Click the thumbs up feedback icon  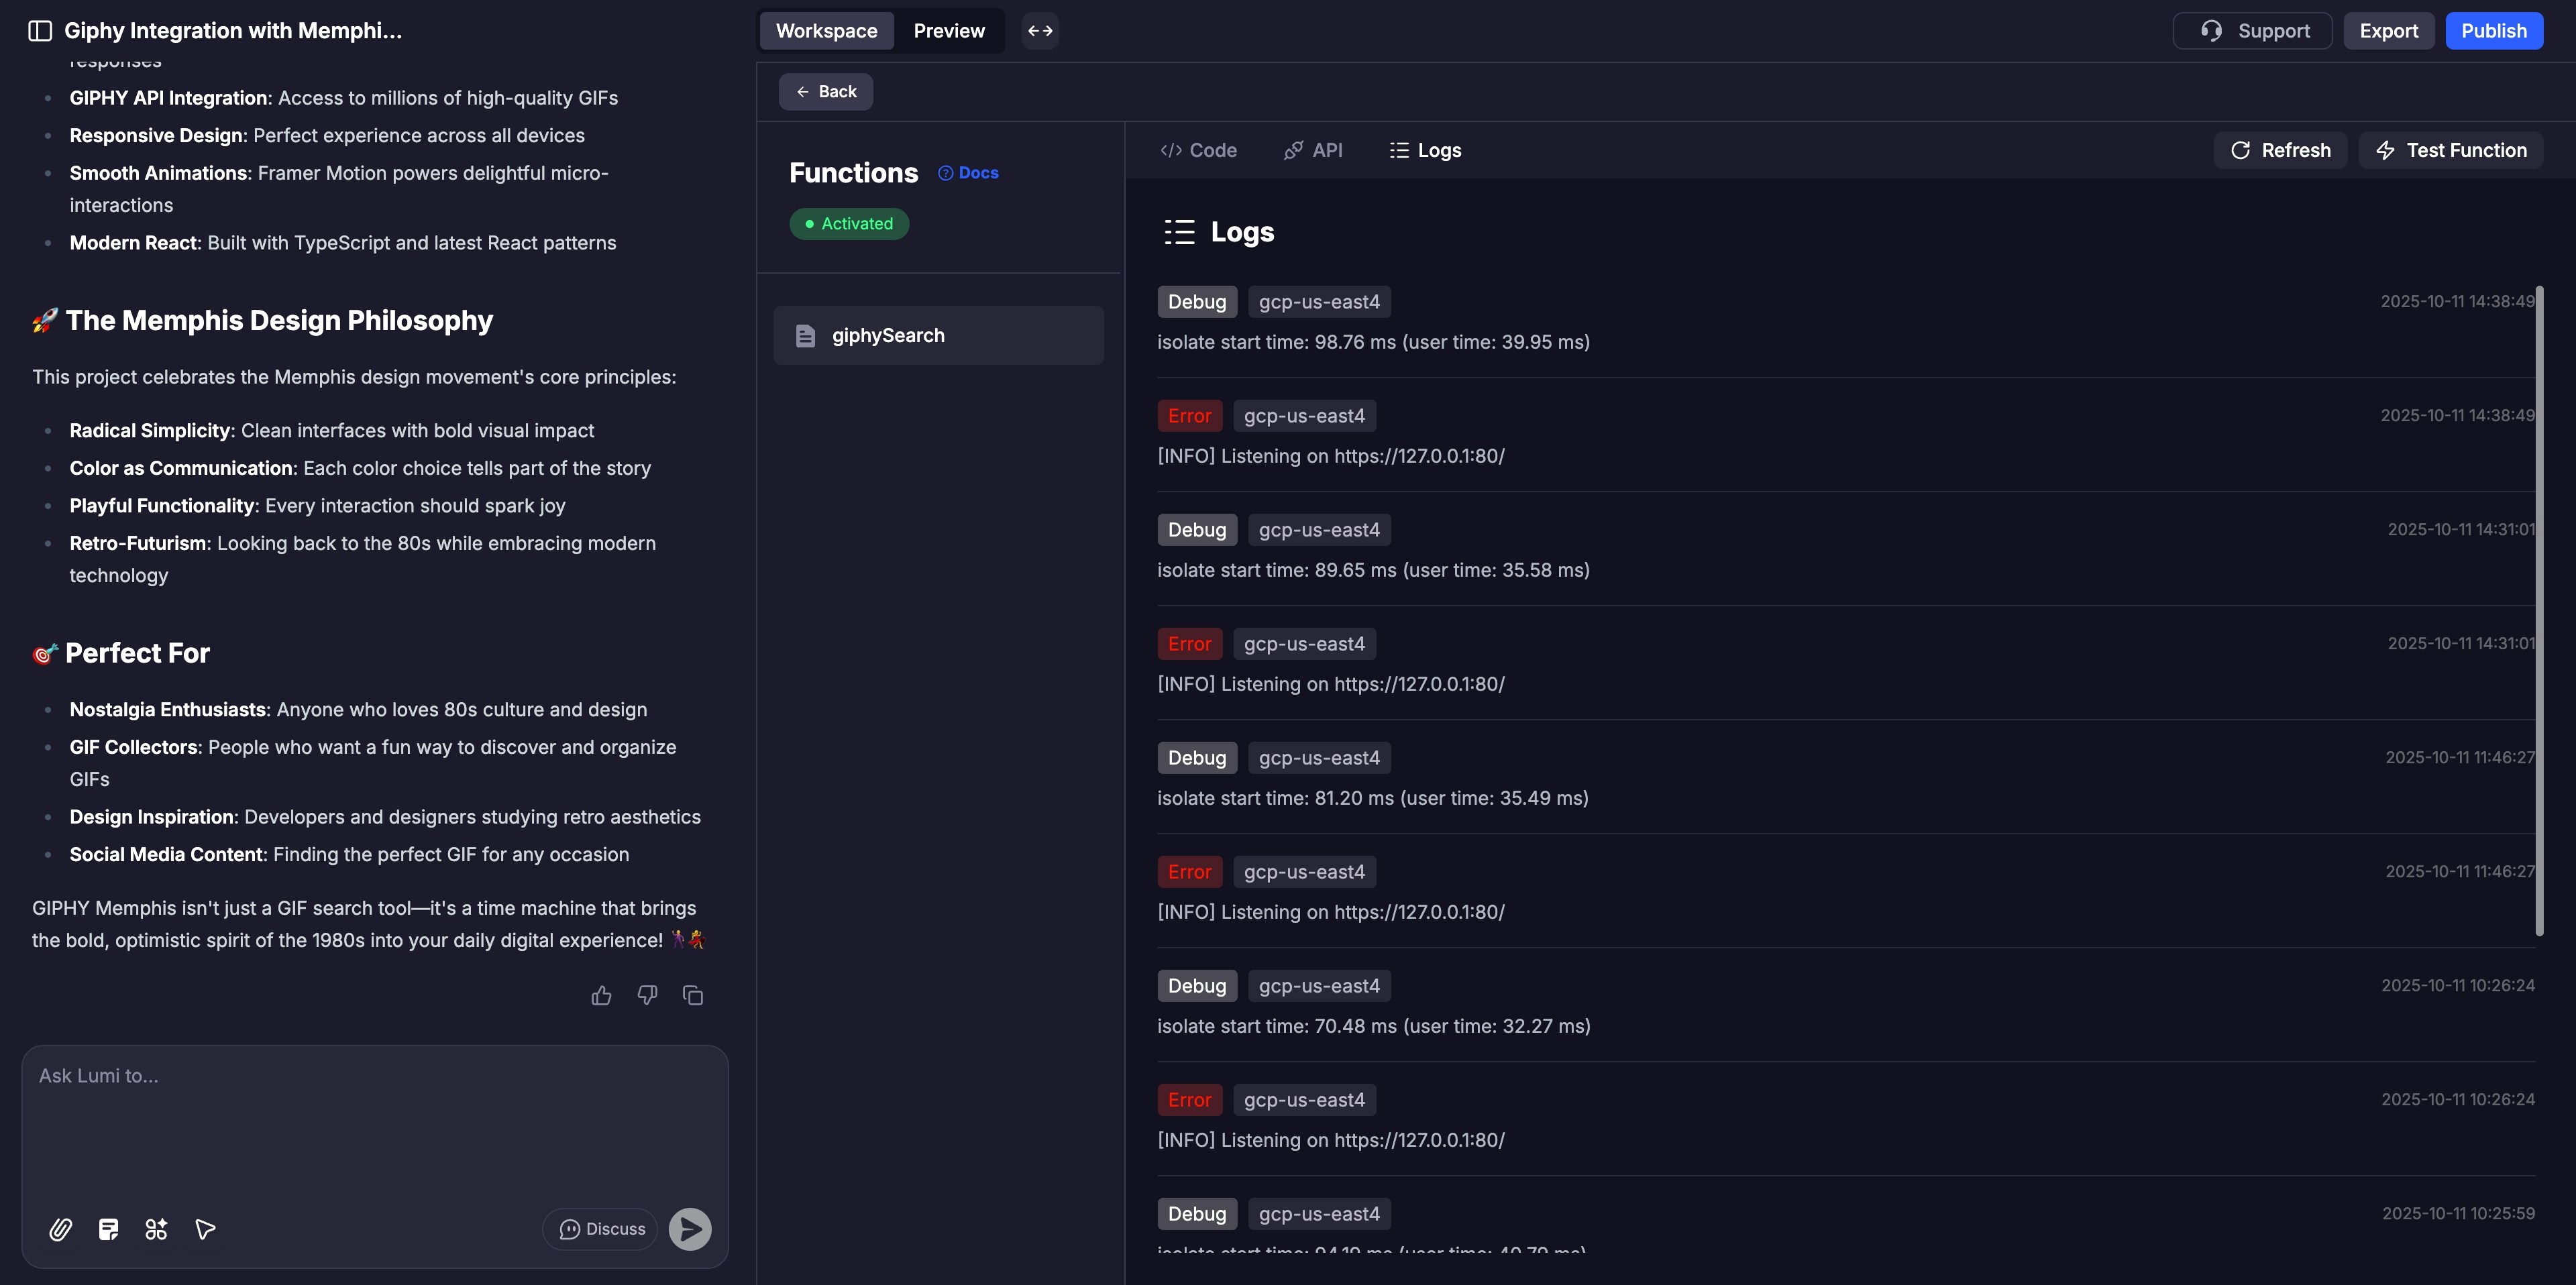(x=601, y=995)
